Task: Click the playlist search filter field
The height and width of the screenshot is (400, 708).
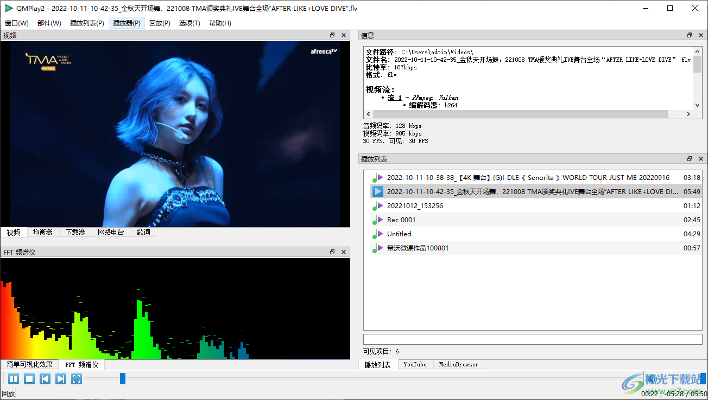Action: tap(533, 339)
